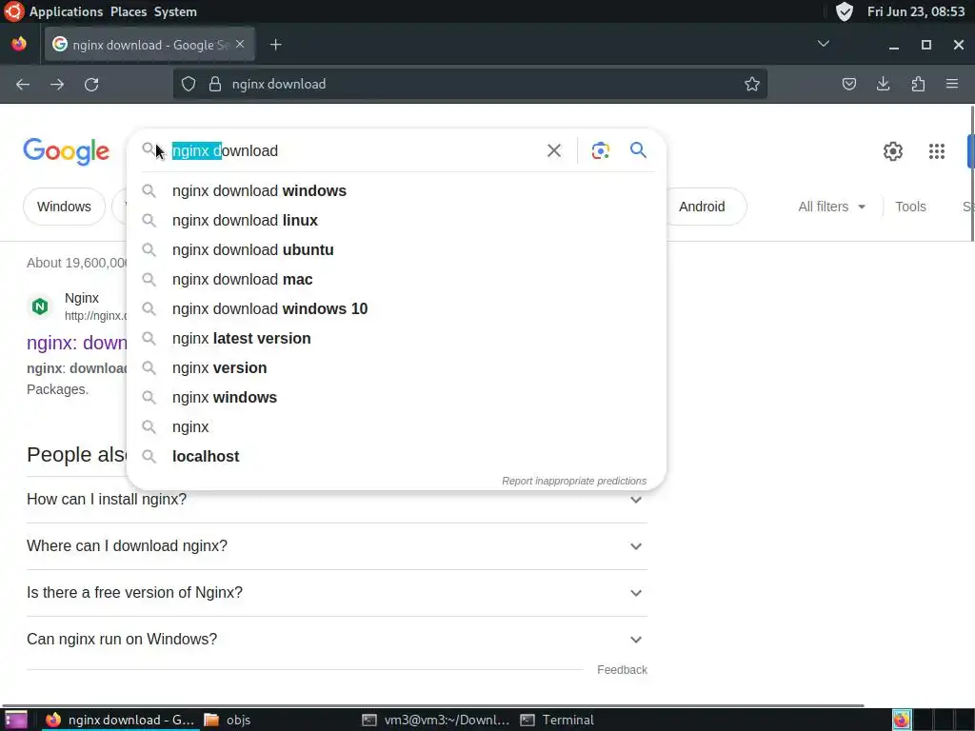The height and width of the screenshot is (731, 975).
Task: Choose the nginx version suggestion
Action: click(x=396, y=368)
